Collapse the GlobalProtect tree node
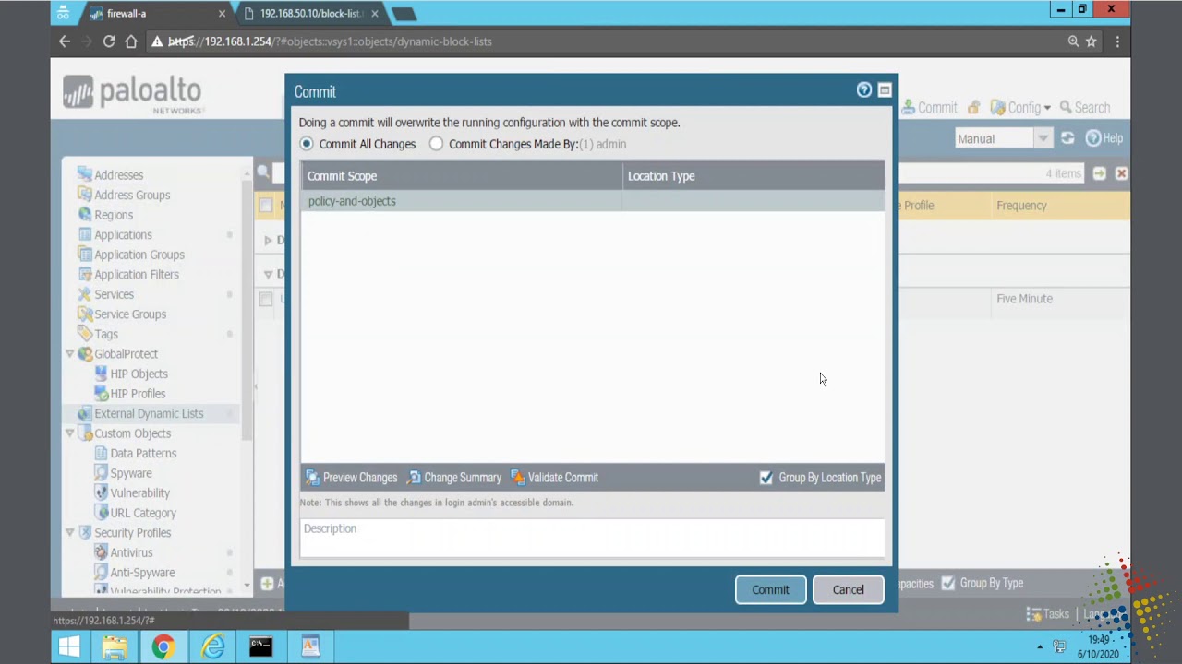 pyautogui.click(x=70, y=354)
